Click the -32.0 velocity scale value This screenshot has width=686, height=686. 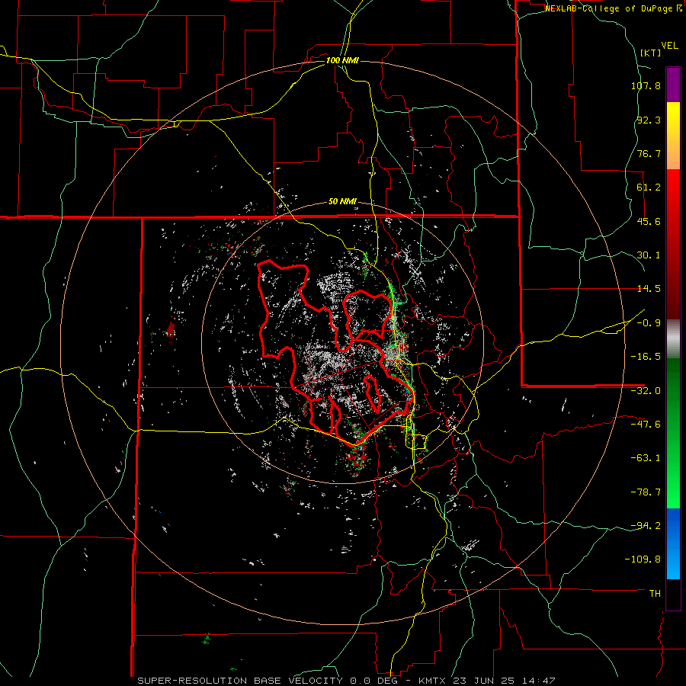646,391
